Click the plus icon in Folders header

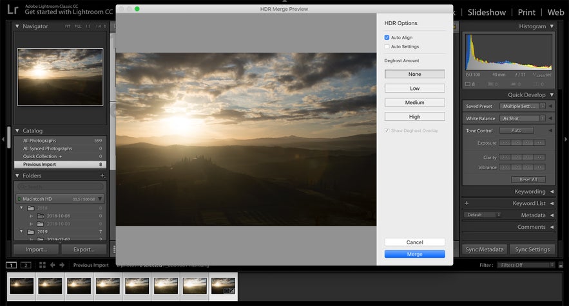tap(102, 175)
